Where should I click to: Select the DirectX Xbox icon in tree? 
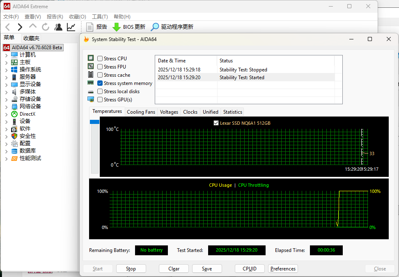14,114
